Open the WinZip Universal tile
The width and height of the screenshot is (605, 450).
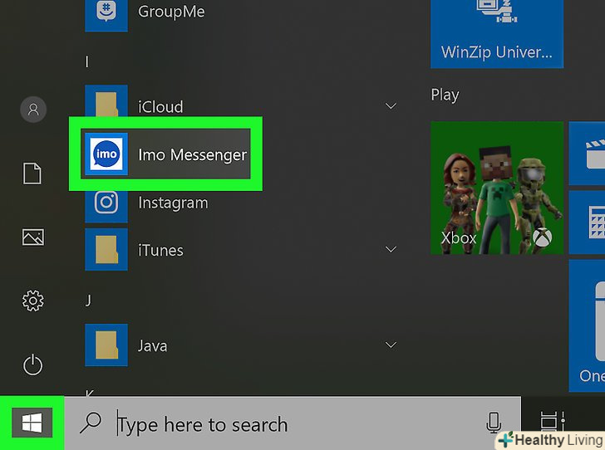(497, 34)
